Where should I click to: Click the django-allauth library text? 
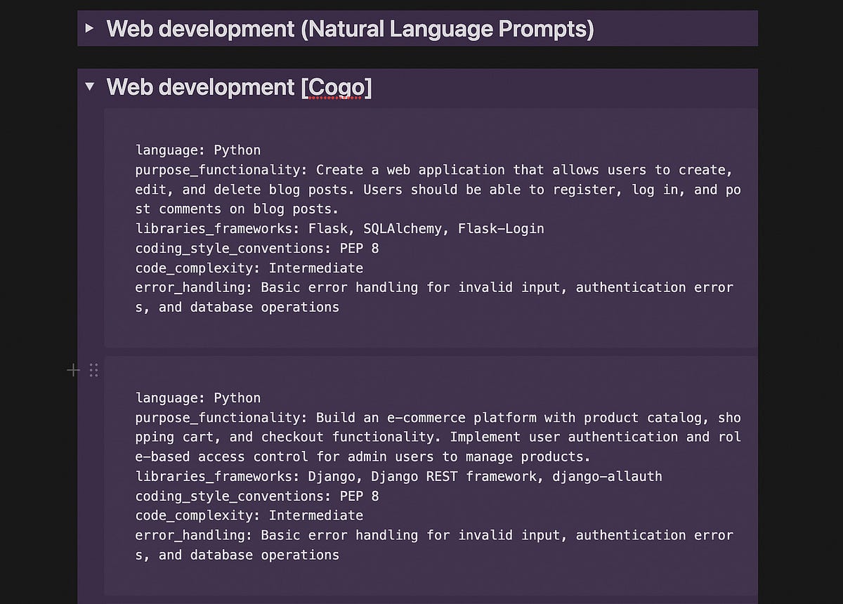pos(608,476)
